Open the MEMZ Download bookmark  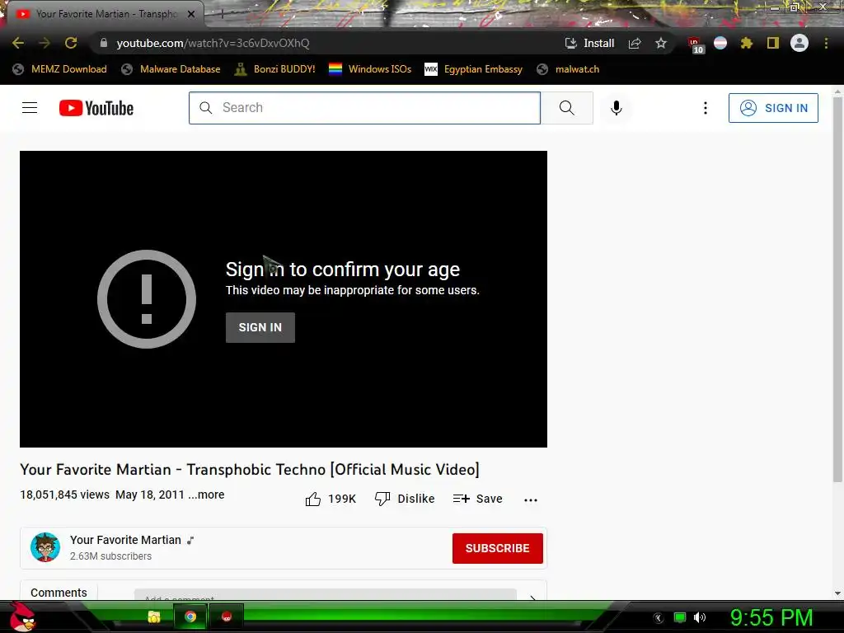point(59,69)
